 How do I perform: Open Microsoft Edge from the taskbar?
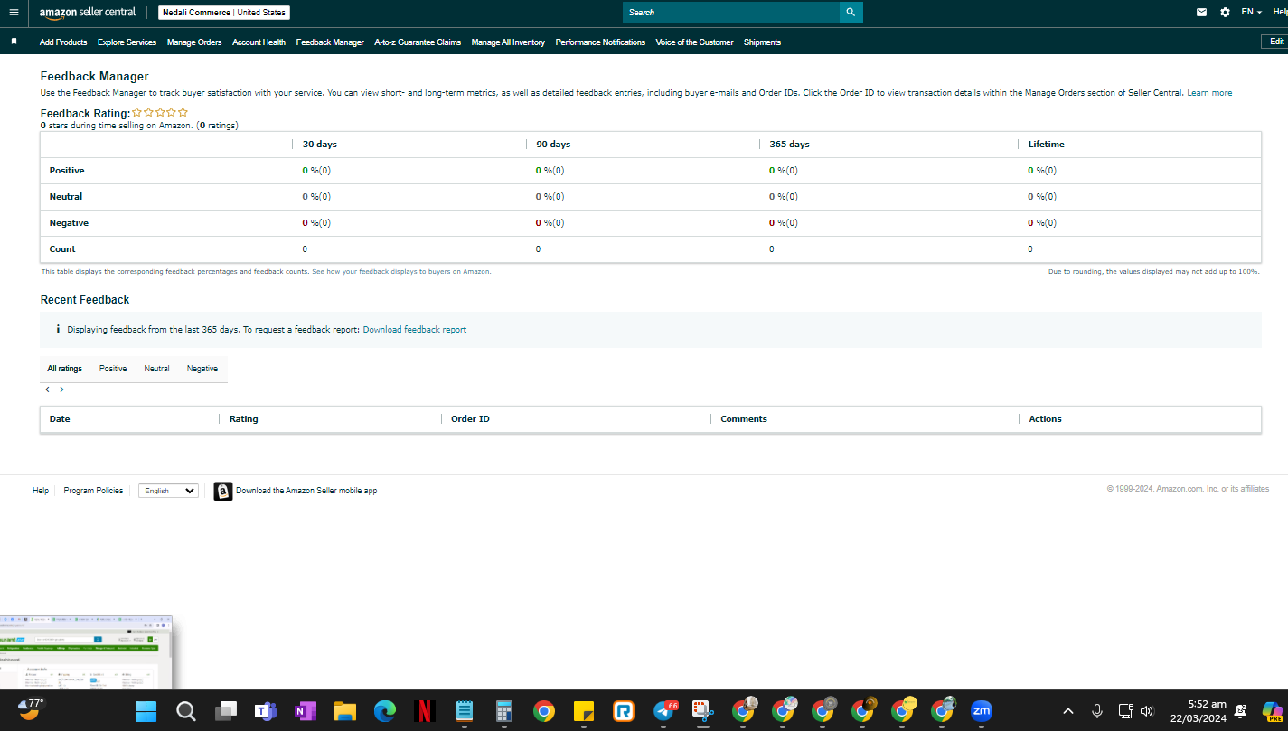pos(384,711)
